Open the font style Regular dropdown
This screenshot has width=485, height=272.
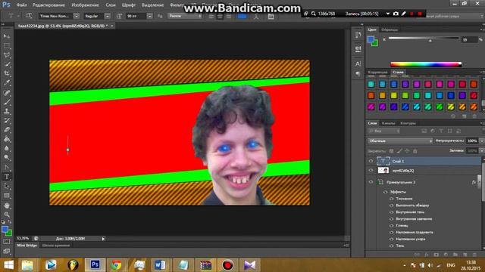pos(107,16)
